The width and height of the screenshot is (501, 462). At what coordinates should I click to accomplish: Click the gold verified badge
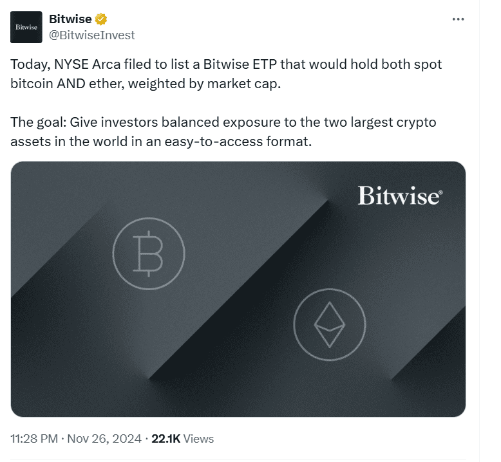[x=101, y=19]
